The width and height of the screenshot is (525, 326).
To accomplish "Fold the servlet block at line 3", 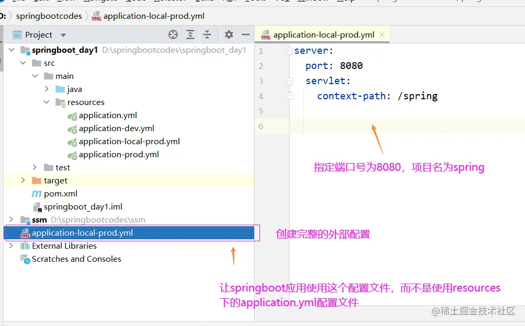I will point(290,81).
